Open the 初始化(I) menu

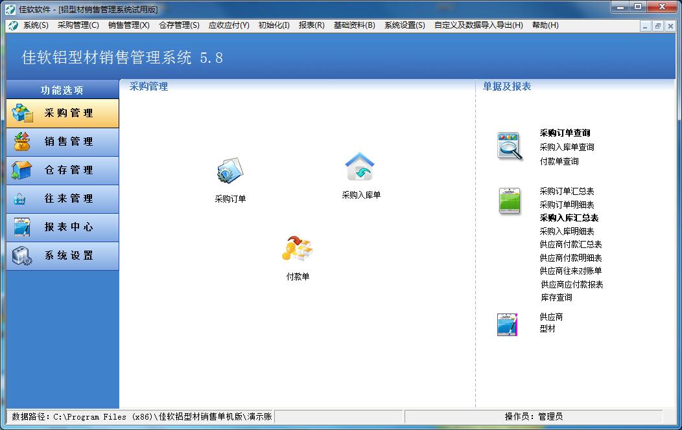(x=274, y=25)
